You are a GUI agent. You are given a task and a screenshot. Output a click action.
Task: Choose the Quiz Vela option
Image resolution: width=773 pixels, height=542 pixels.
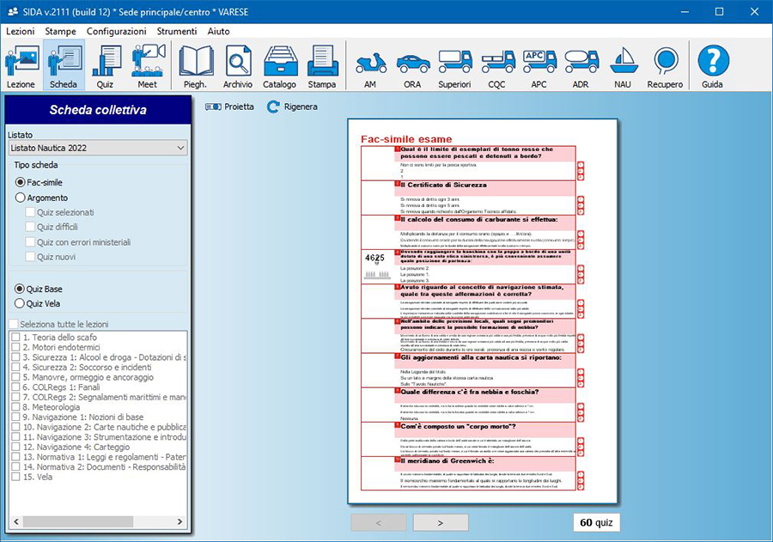coord(21,302)
